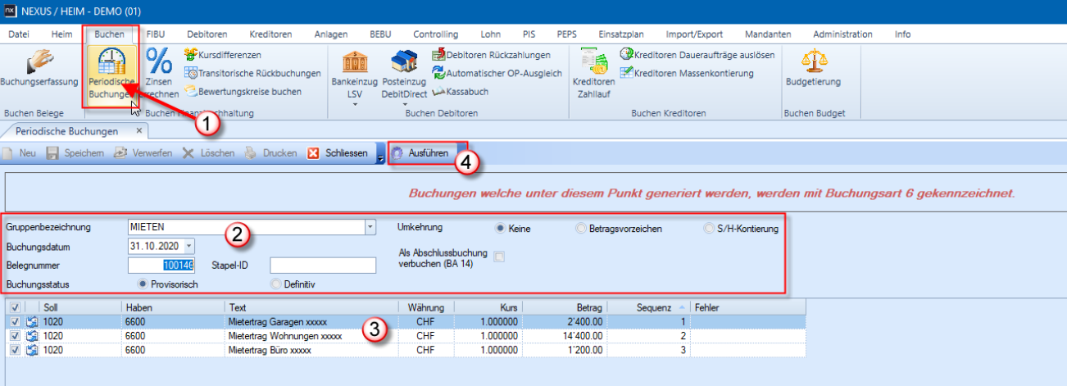Enable Als Abschlussbuchung verbuchen checkbox
The image size is (1067, 386).
(499, 257)
